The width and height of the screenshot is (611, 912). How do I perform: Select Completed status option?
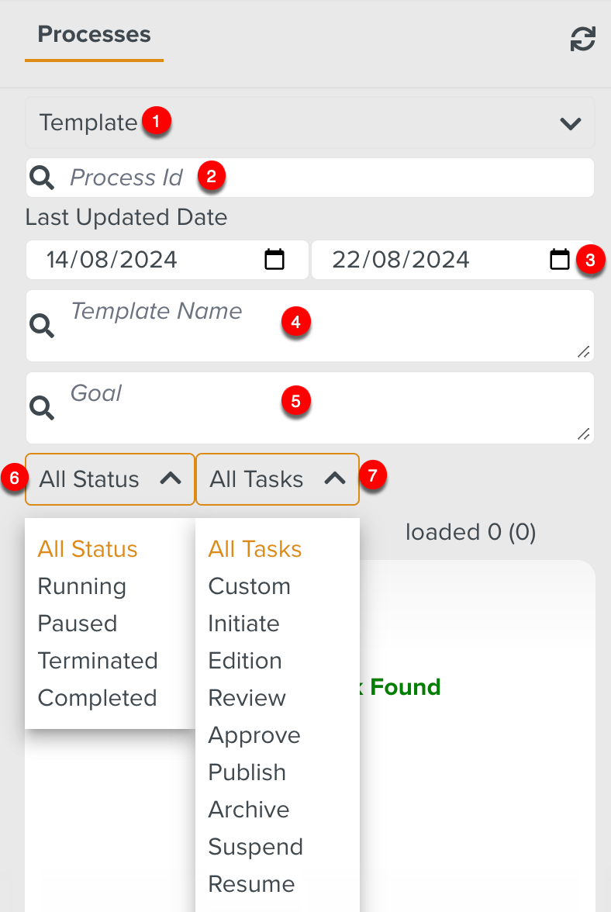click(97, 698)
